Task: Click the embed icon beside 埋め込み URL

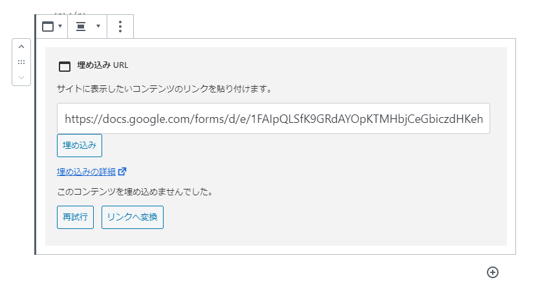Action: point(65,66)
